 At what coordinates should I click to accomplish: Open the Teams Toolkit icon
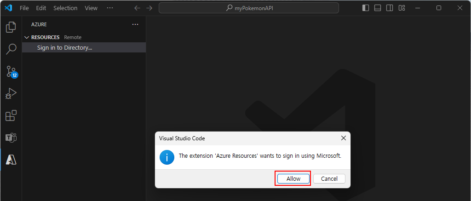click(11, 138)
